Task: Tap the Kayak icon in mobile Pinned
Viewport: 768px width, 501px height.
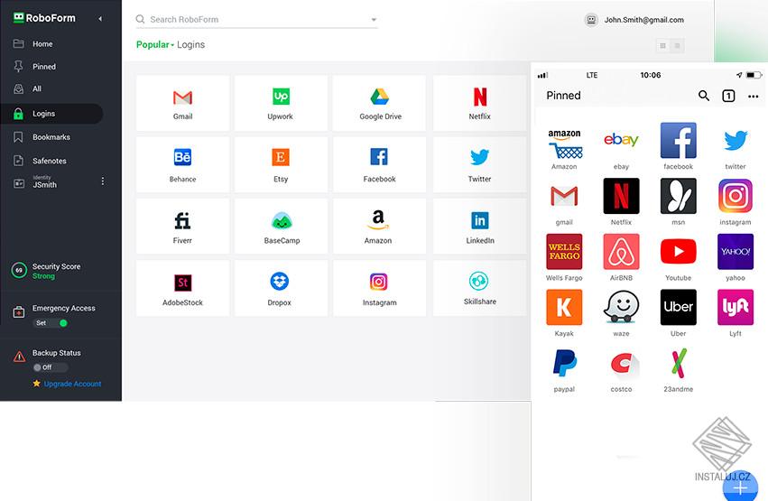Action: [x=564, y=307]
